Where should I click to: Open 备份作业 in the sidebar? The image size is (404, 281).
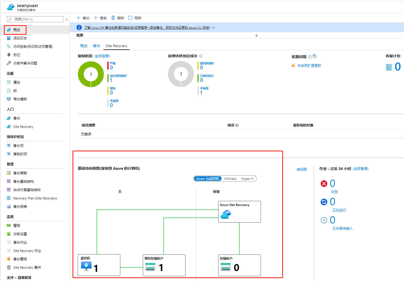coord(20,242)
